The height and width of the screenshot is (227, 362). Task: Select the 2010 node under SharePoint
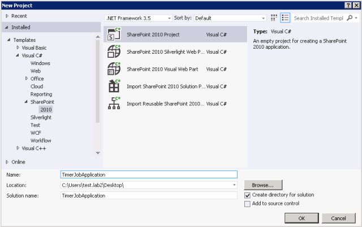coord(46,110)
